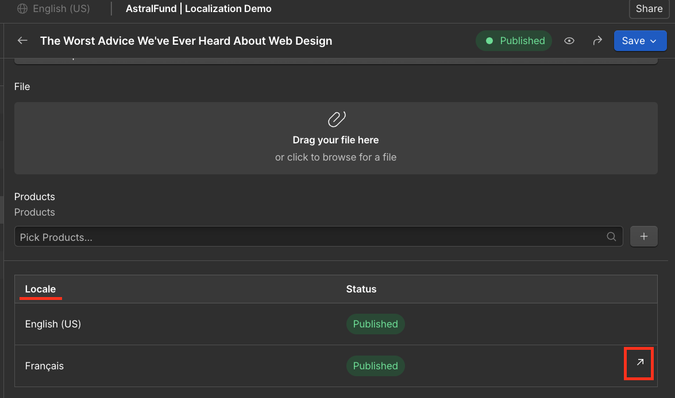Select the Français locale row
Viewport: 675px width, 398px height.
coord(336,366)
